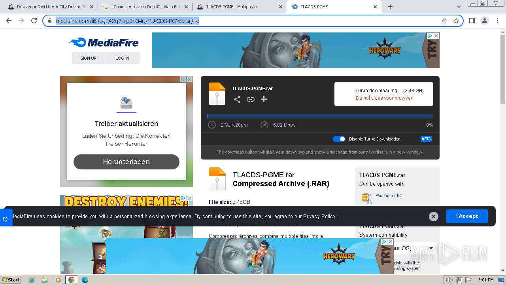506x285 pixels.
Task: Open Microsoft Edge from taskbar
Action: [85, 280]
